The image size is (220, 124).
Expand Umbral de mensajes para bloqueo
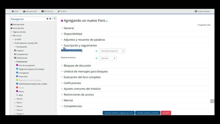[86, 71]
